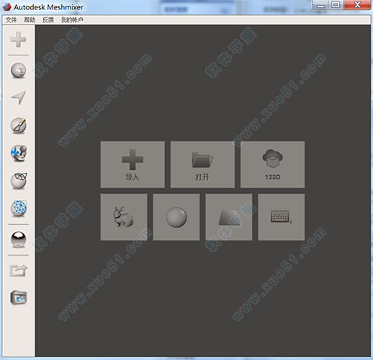The image size is (373, 360).
Task: Click the Export arrow icon in sidebar
Action: (19, 270)
